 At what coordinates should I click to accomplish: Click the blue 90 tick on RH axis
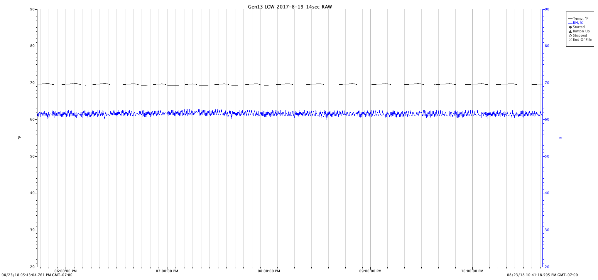coord(547,9)
